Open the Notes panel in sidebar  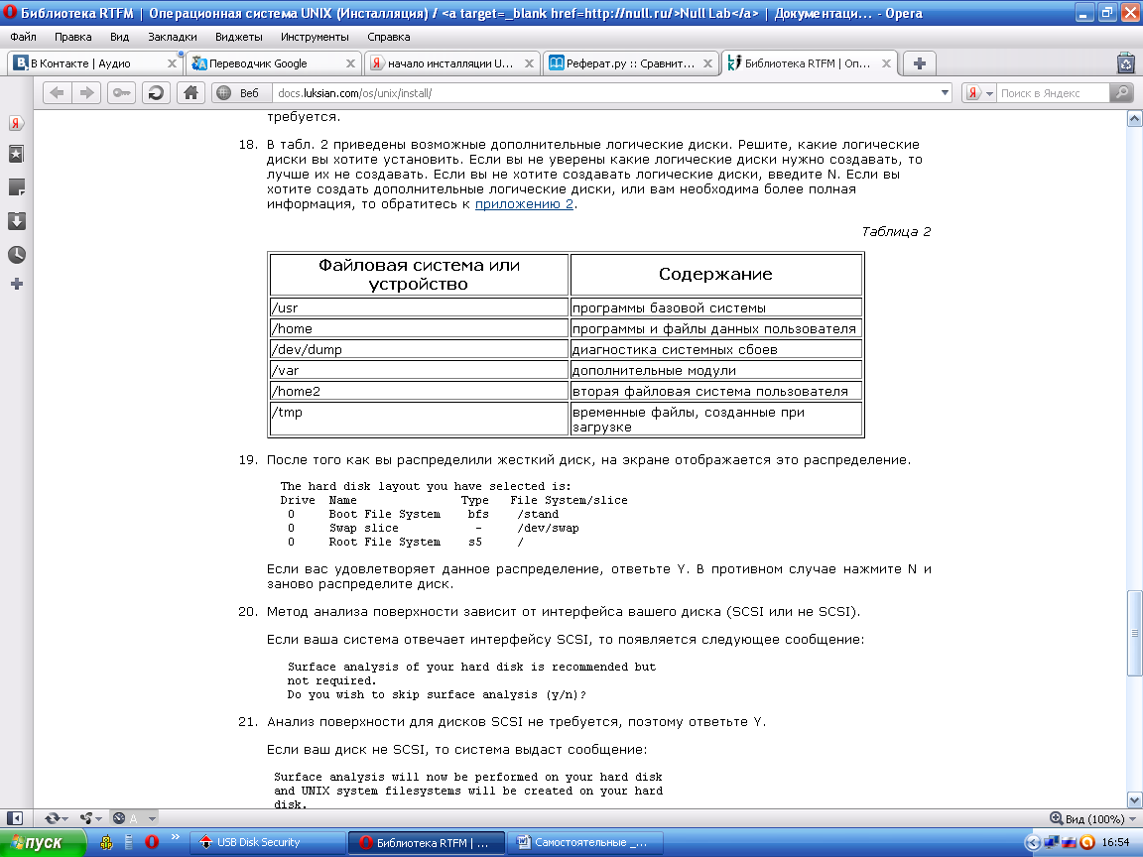(16, 187)
